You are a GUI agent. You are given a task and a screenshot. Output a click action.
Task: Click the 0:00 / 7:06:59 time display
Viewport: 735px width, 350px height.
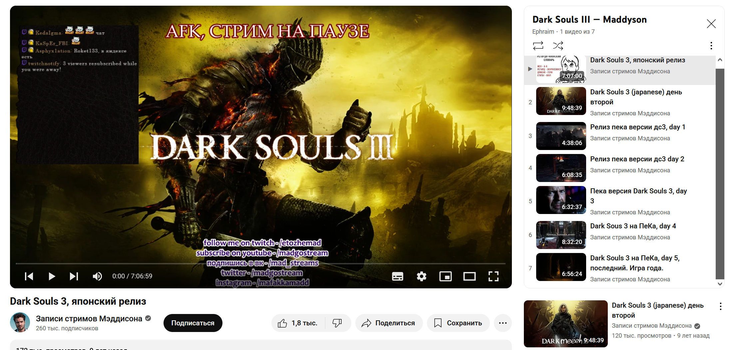click(x=132, y=276)
